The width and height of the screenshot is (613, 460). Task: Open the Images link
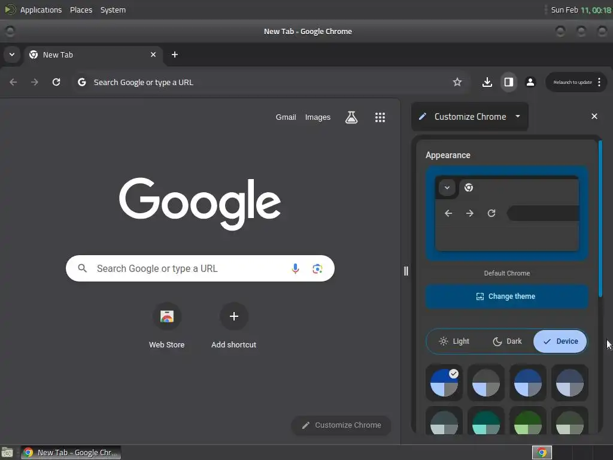point(317,117)
